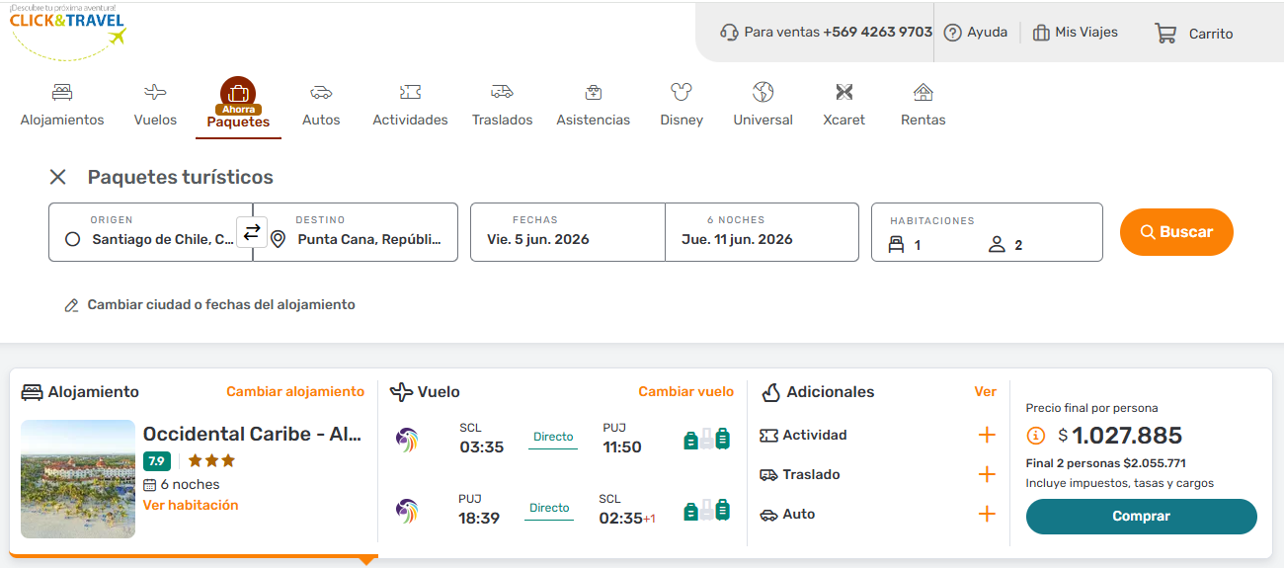Open the Asistencias category
Image resolution: width=1284 pixels, height=568 pixels.
coord(593,105)
